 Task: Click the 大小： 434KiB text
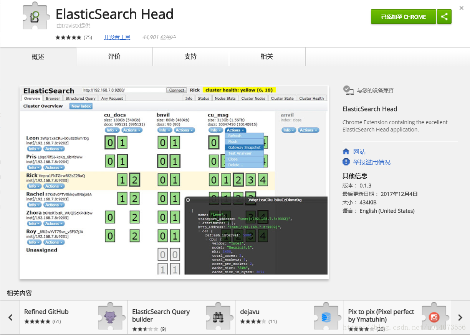(x=359, y=202)
